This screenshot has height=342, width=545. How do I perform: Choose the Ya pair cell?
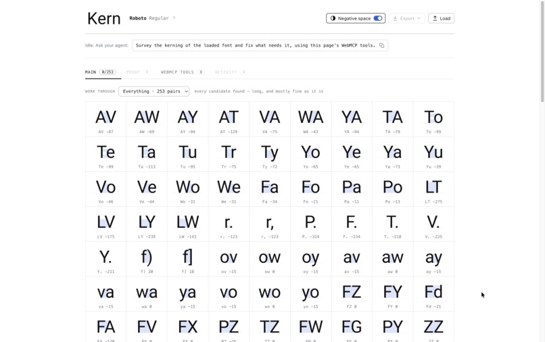point(393,154)
